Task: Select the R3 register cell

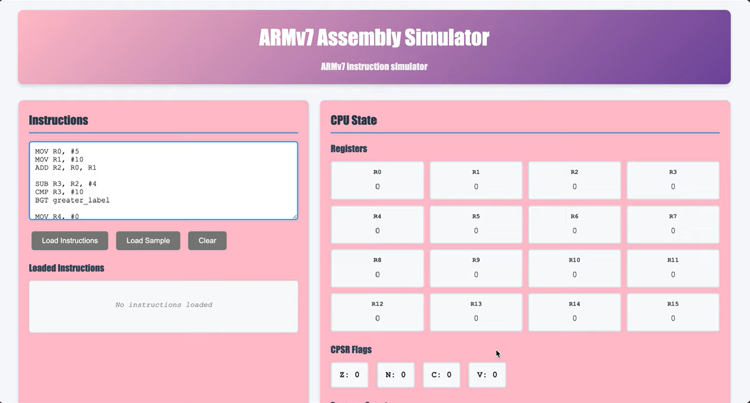Action: point(673,180)
